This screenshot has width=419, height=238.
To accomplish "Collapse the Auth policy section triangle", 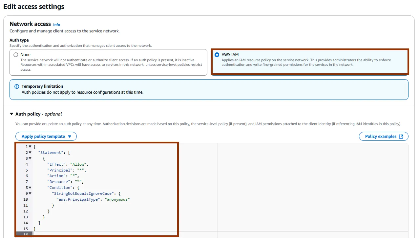I will tap(11, 114).
